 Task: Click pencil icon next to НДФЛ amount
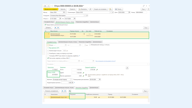[x=83, y=73]
